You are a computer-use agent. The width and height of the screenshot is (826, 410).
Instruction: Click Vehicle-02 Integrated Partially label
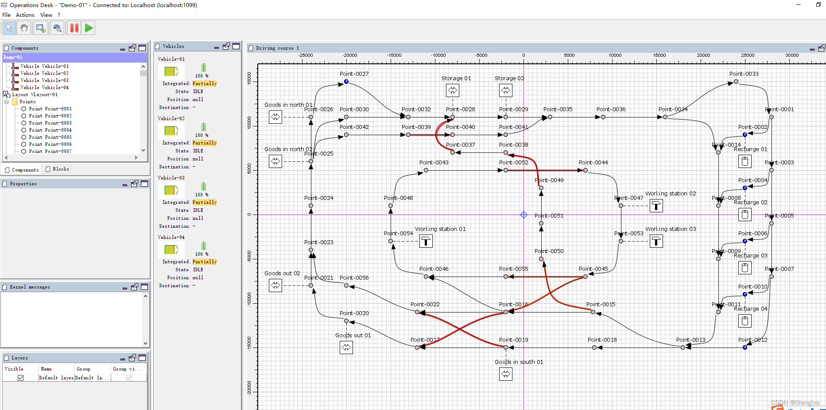click(205, 143)
